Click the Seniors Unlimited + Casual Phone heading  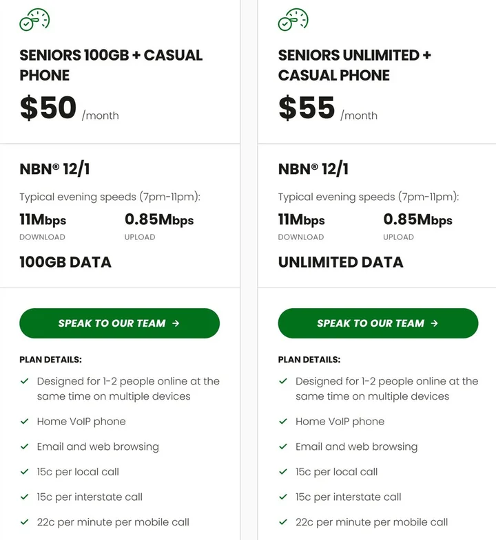click(354, 65)
